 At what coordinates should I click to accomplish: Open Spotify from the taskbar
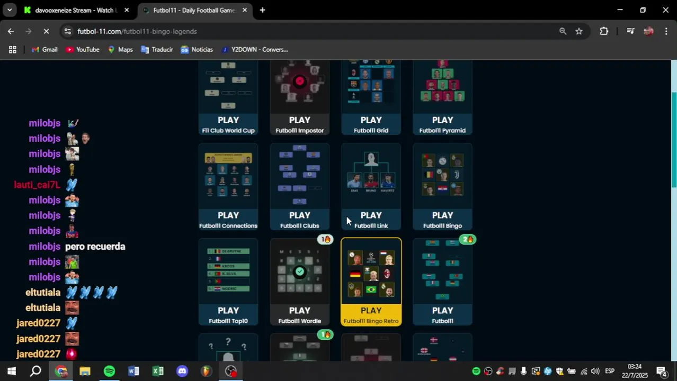pos(109,371)
